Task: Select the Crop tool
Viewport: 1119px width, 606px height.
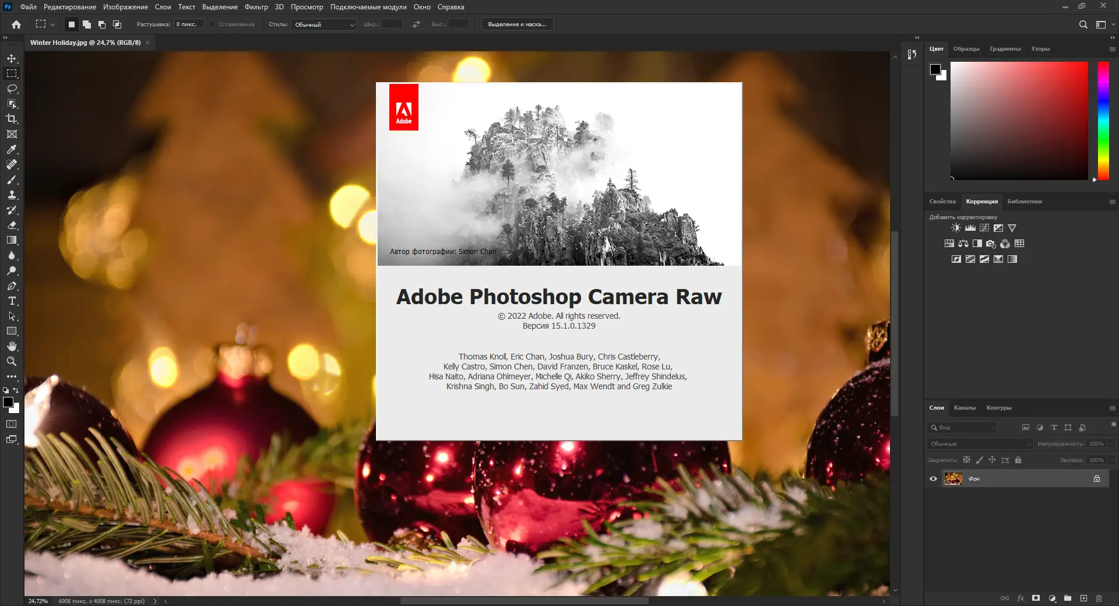Action: 12,119
